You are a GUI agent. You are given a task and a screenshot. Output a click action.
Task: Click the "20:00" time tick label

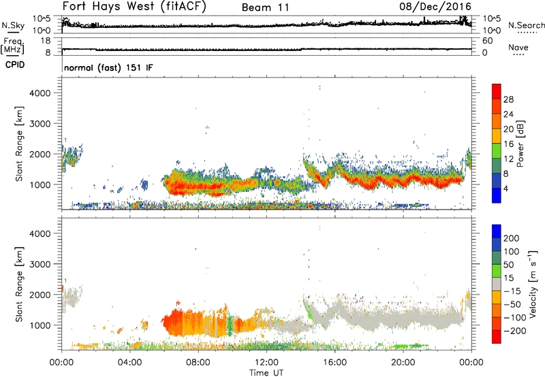point(403,363)
